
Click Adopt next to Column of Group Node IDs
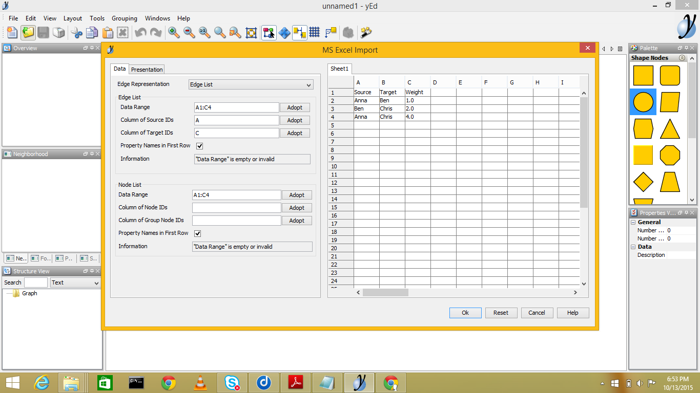point(297,221)
